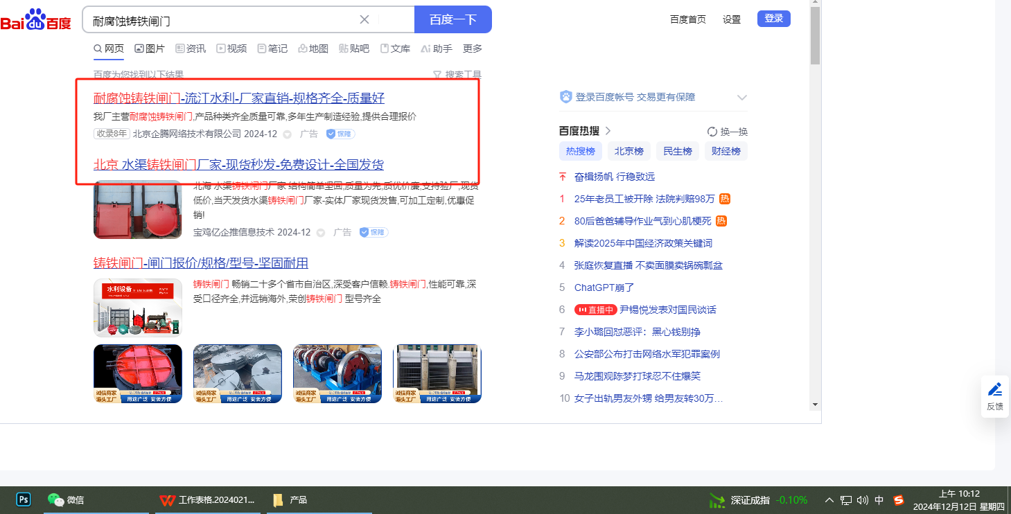This screenshot has width=1011, height=514.
Task: Switch to the 地图 tab
Action: (x=313, y=48)
